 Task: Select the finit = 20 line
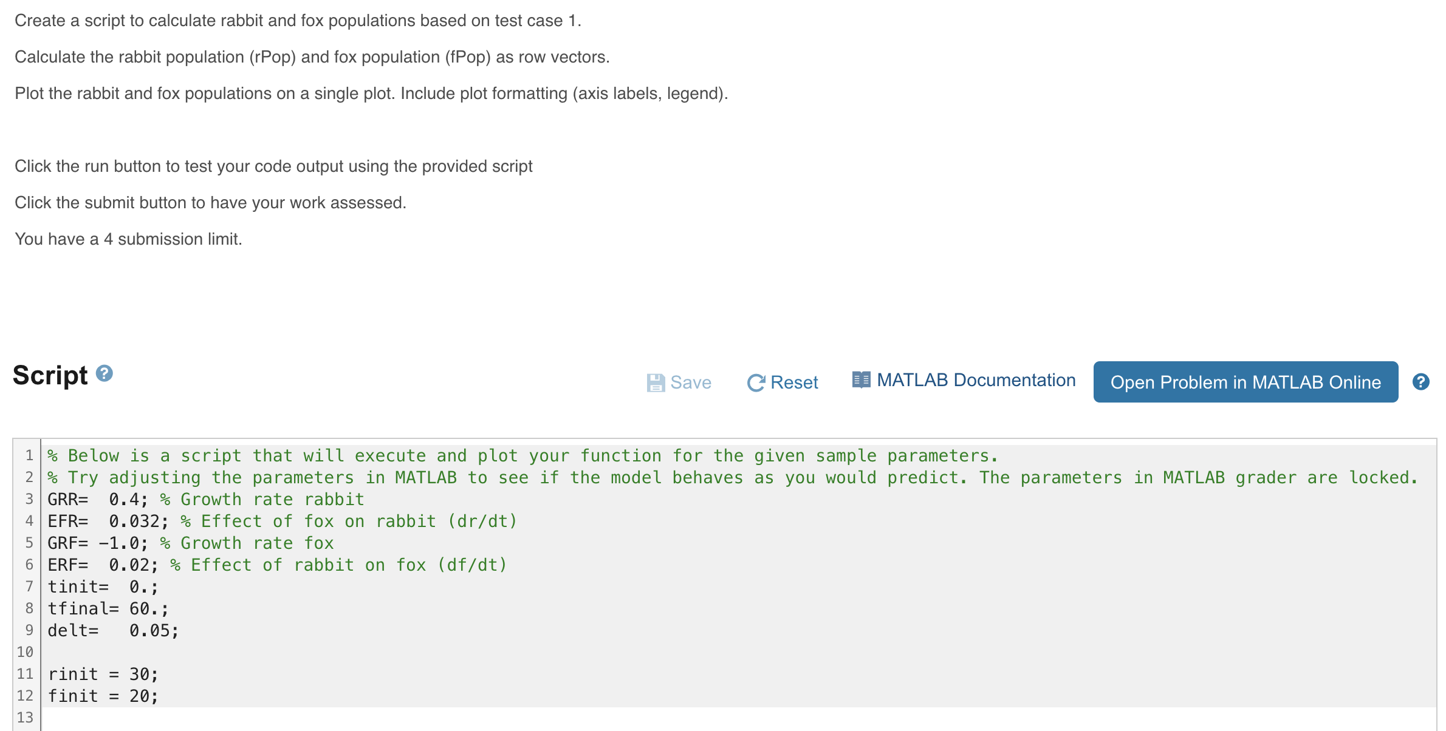[x=103, y=696]
